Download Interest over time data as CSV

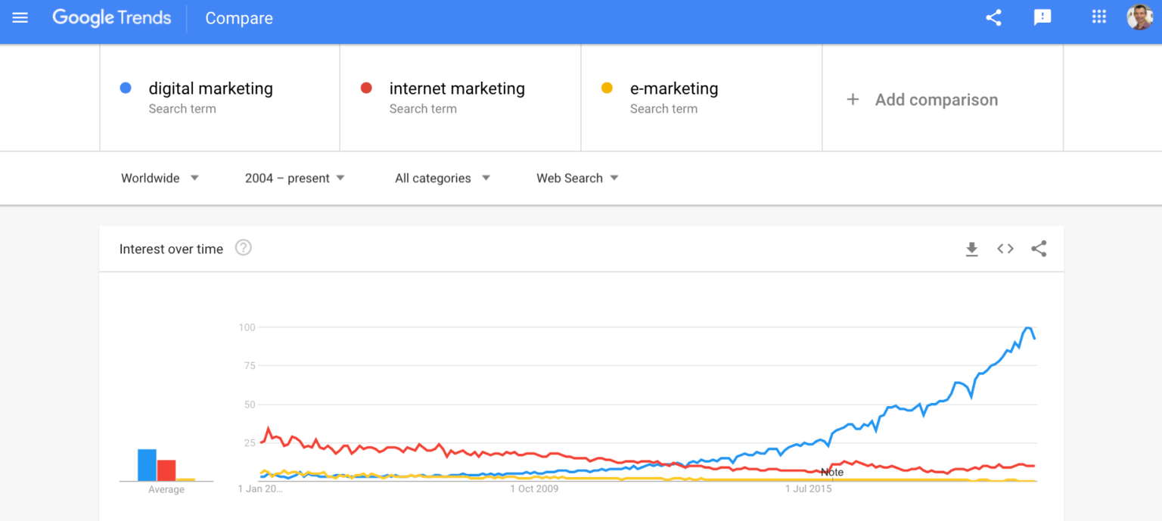coord(972,248)
